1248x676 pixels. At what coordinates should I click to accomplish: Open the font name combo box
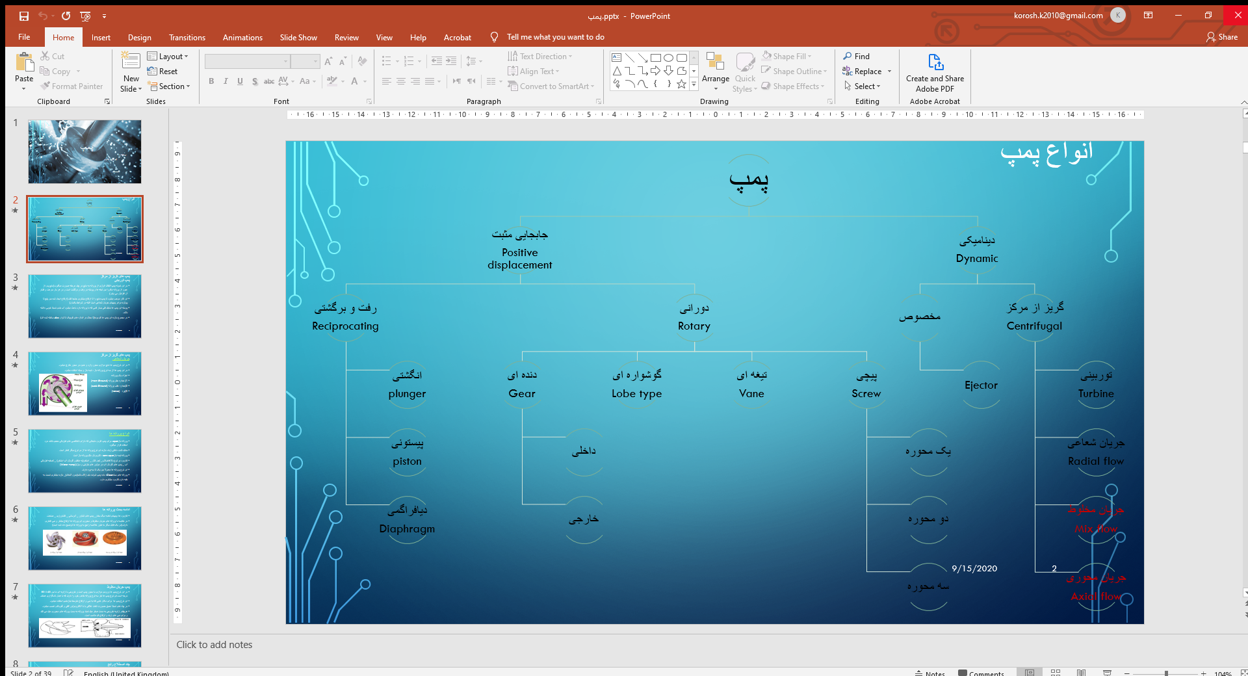[x=247, y=61]
